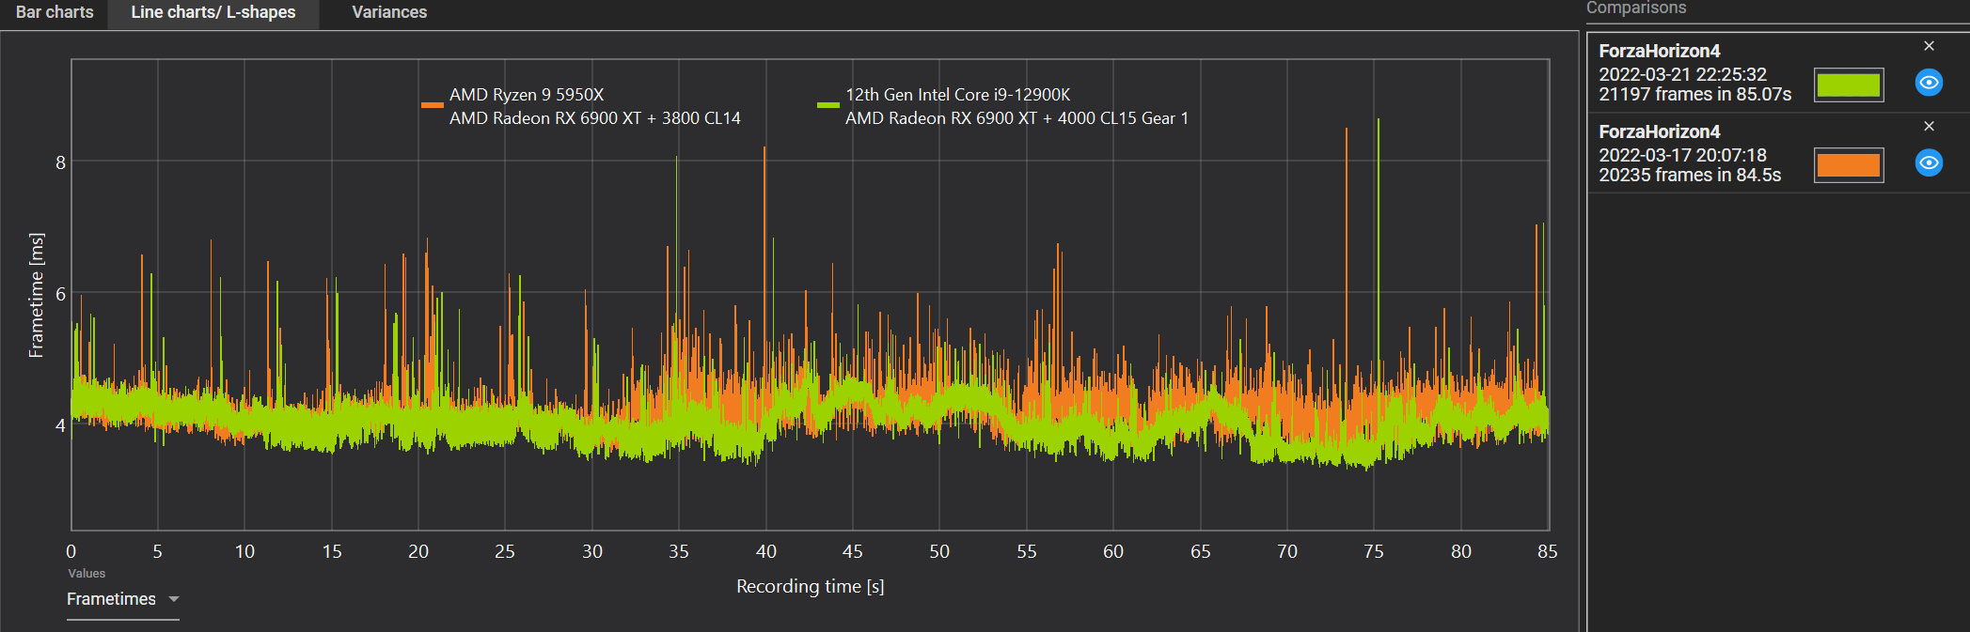Remove the 2022-03-17 comparison with X
1970x632 pixels.
click(x=1929, y=126)
